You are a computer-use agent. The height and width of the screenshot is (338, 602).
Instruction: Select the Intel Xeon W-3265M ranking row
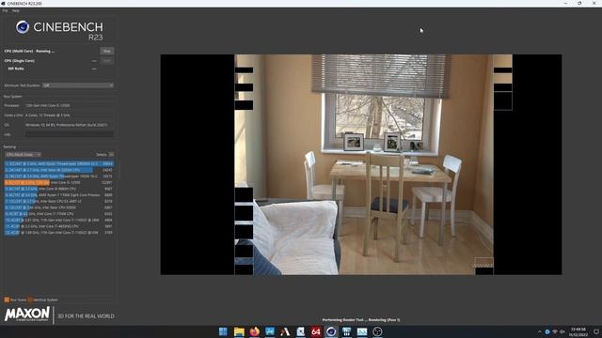[x=58, y=170]
